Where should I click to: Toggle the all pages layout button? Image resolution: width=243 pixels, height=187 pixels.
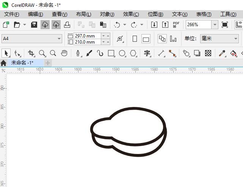coord(162,39)
